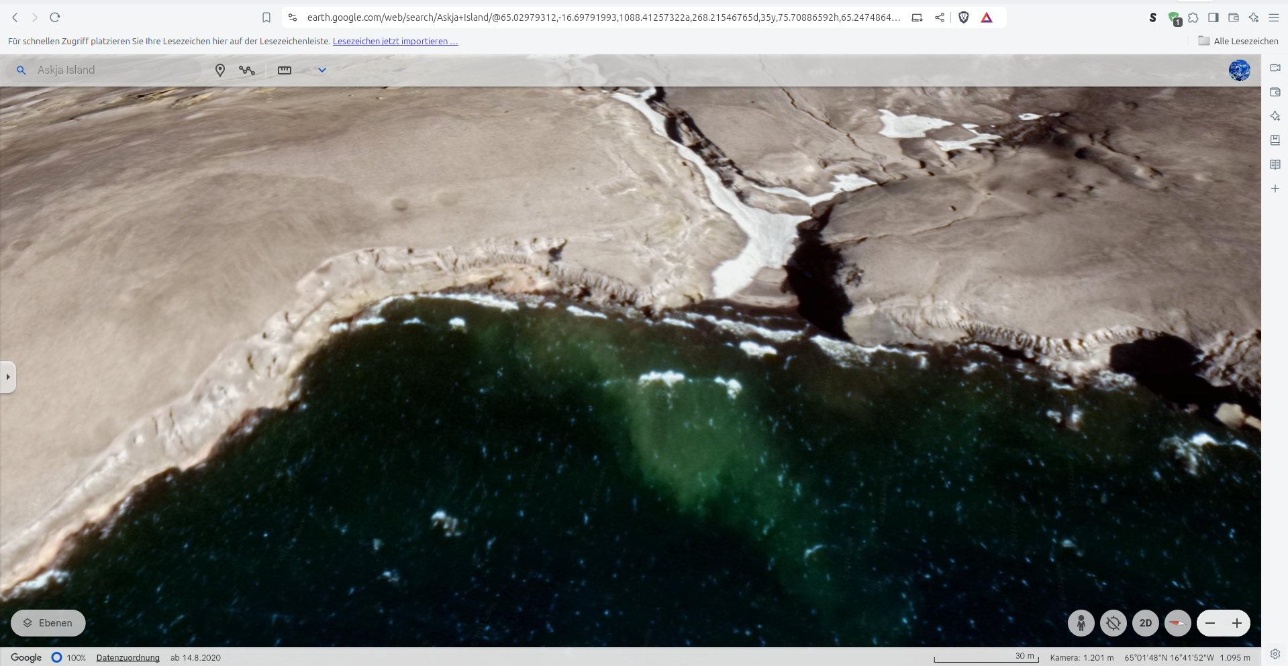Reset the compass to north
This screenshot has height=666, width=1288.
[1178, 623]
